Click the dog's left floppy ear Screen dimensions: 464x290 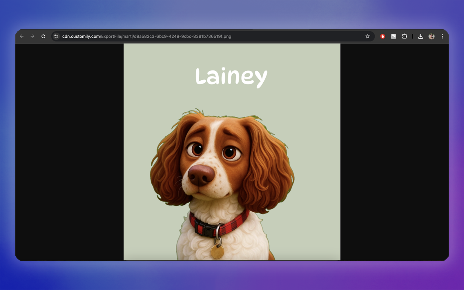pyautogui.click(x=167, y=168)
